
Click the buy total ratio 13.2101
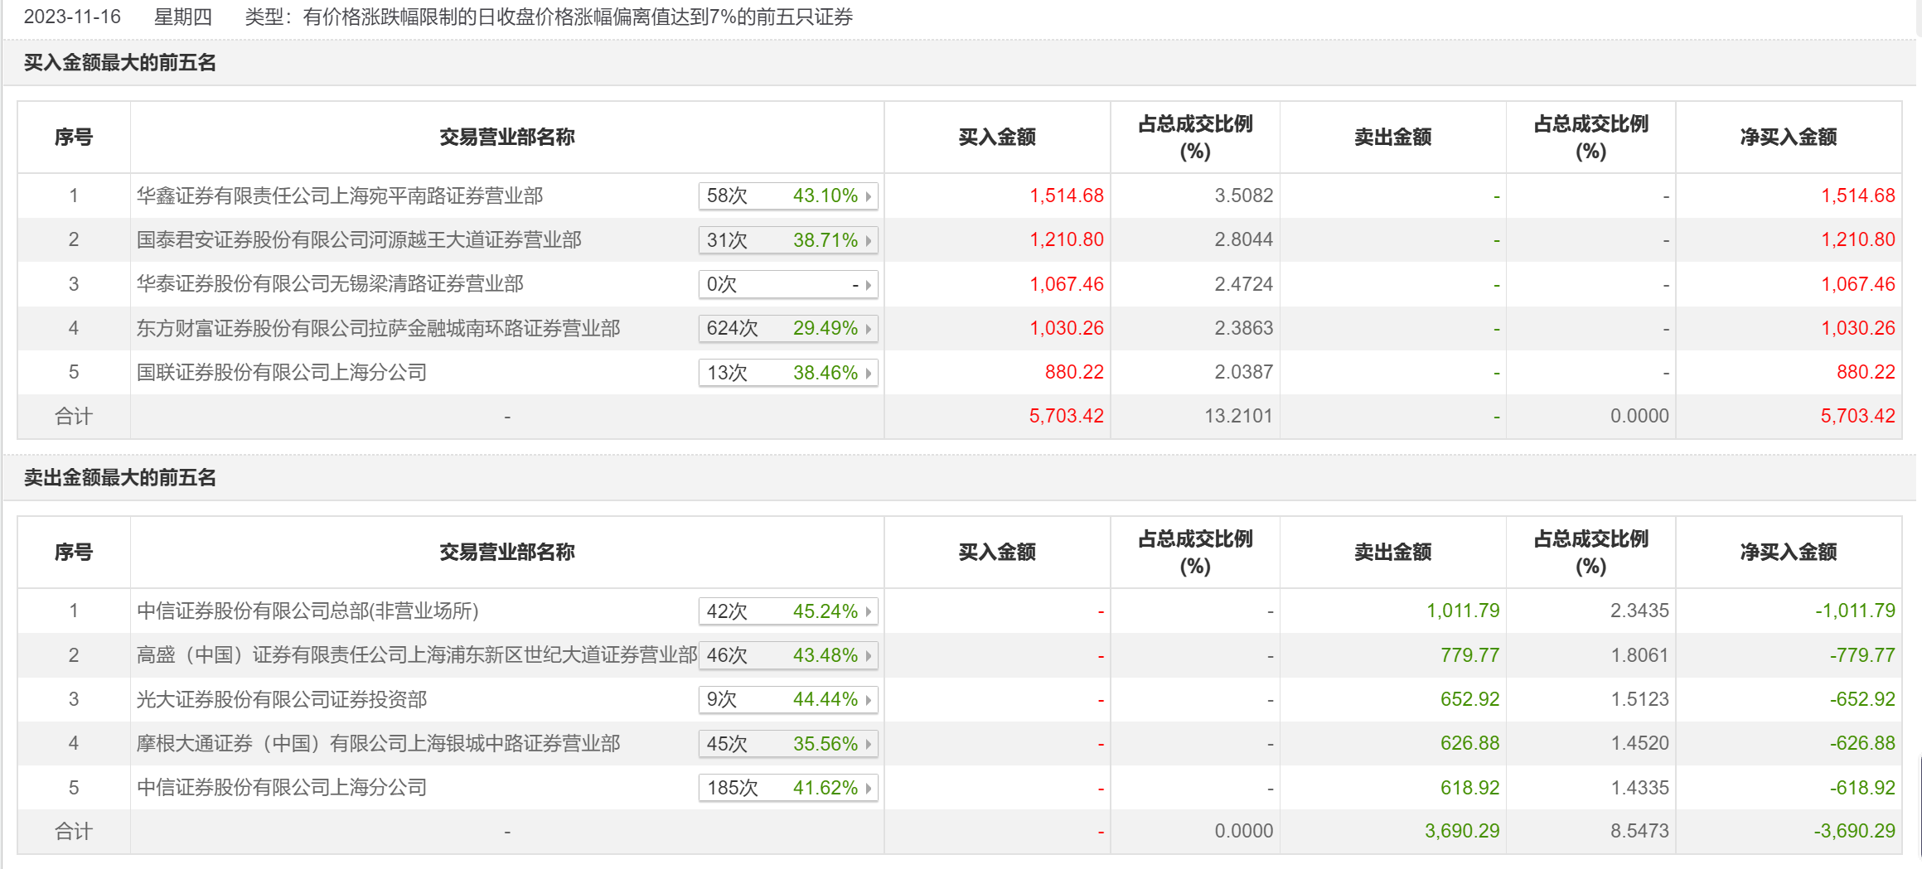pos(1238,417)
